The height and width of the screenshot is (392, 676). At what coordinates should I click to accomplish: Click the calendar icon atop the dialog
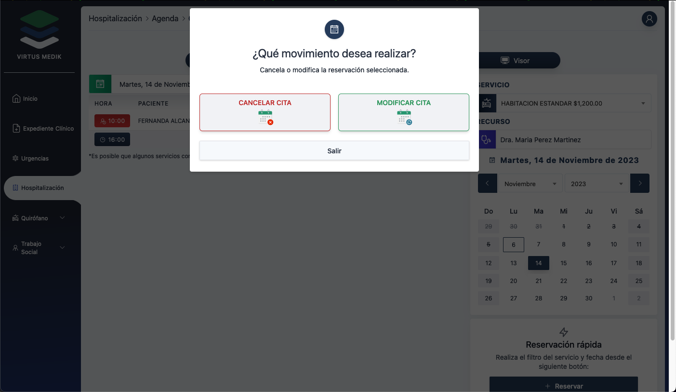(334, 29)
